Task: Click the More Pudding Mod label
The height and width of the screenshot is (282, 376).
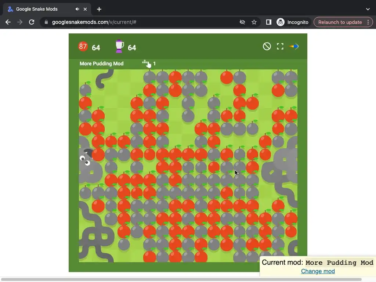Action: pyautogui.click(x=101, y=64)
